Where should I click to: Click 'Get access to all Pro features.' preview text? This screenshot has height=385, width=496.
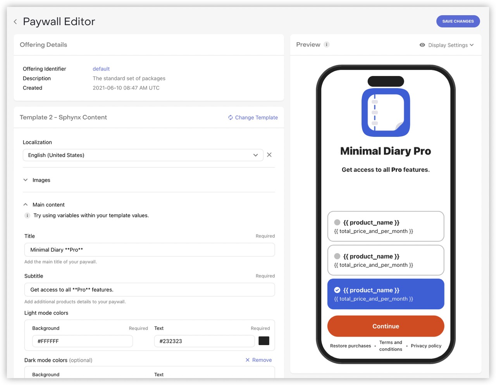click(386, 169)
